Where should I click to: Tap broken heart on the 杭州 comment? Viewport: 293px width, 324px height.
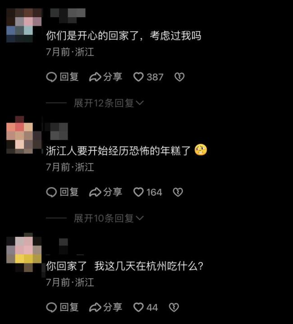pos(174,307)
